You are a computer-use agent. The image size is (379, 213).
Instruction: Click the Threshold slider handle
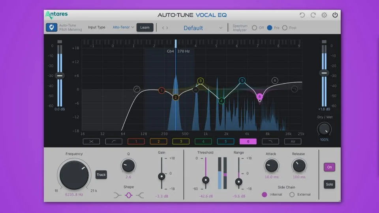coord(206,180)
